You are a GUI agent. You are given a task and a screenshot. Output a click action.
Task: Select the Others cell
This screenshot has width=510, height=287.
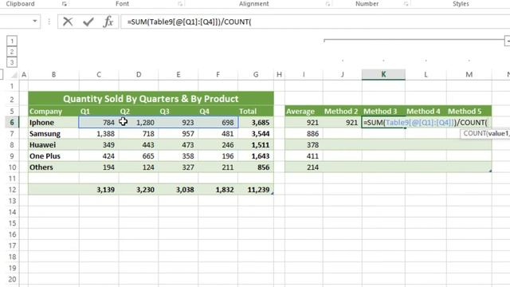pyautogui.click(x=53, y=167)
